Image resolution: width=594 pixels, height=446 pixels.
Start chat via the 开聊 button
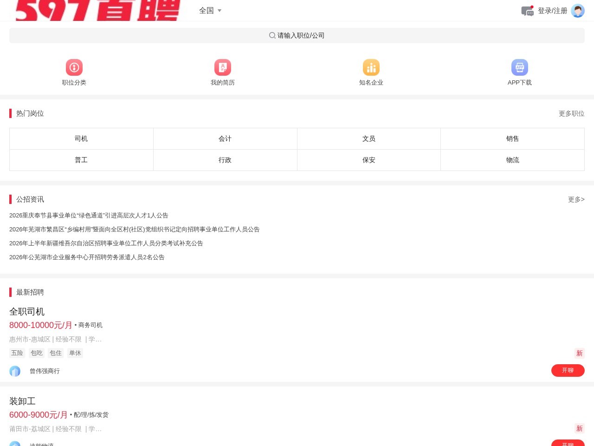pyautogui.click(x=568, y=370)
